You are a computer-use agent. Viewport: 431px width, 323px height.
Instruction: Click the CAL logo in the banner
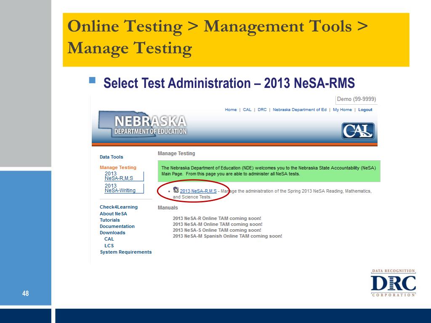tap(358, 131)
